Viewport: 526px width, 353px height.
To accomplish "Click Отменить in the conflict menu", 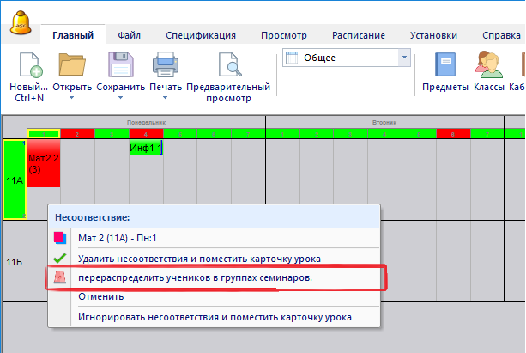I will (x=101, y=296).
